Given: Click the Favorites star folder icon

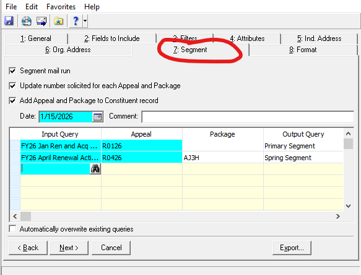Looking at the screenshot, I should tap(58, 21).
